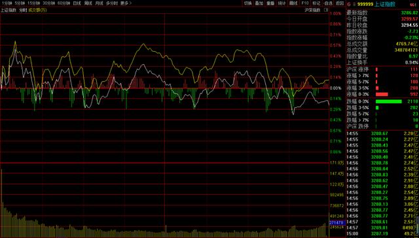Select the 成交量(万) indicator label
The image size is (419, 238).
(x=38, y=10)
